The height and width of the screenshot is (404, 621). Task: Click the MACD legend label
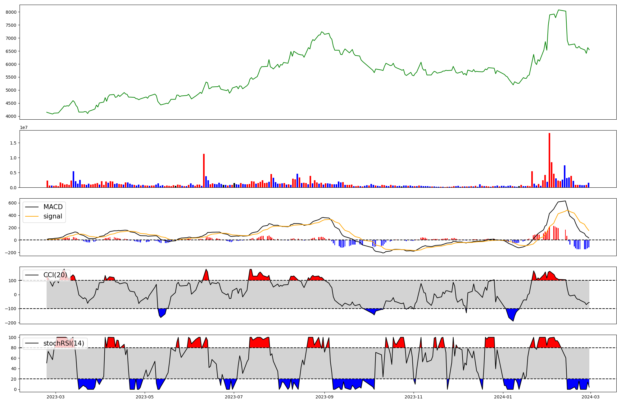53,207
